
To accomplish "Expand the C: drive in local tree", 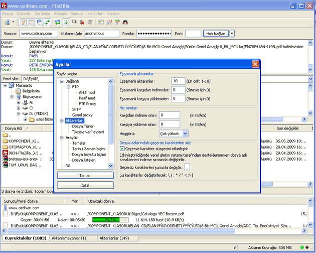I will (x=19, y=108).
